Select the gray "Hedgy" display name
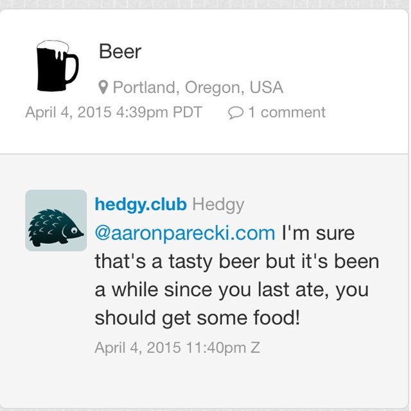The image size is (411, 411). [218, 204]
